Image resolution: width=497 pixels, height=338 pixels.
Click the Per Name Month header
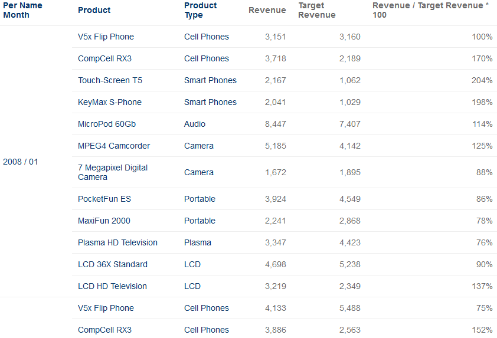tap(22, 10)
